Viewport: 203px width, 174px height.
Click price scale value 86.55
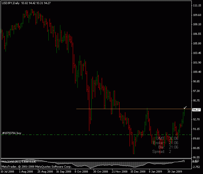[197, 157]
